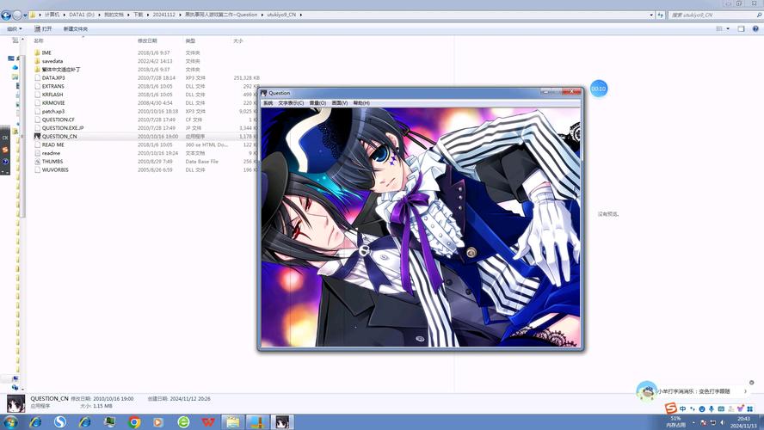Viewport: 764px width, 430px height.
Task: Click the 打开 button in Explorer toolbar
Action: point(43,28)
